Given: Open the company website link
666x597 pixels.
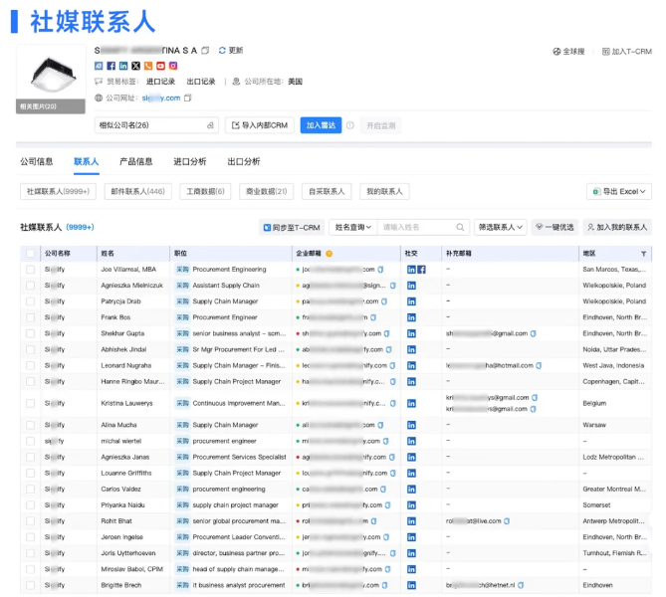Looking at the screenshot, I should [161, 99].
